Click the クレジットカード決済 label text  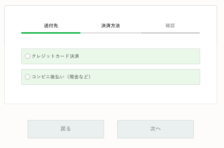(x=55, y=56)
